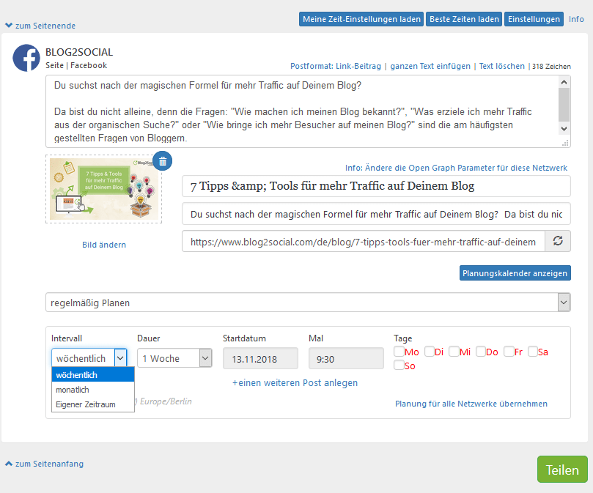Click the 7 Tipps title field
Image resolution: width=593 pixels, height=493 pixels.
[376, 185]
